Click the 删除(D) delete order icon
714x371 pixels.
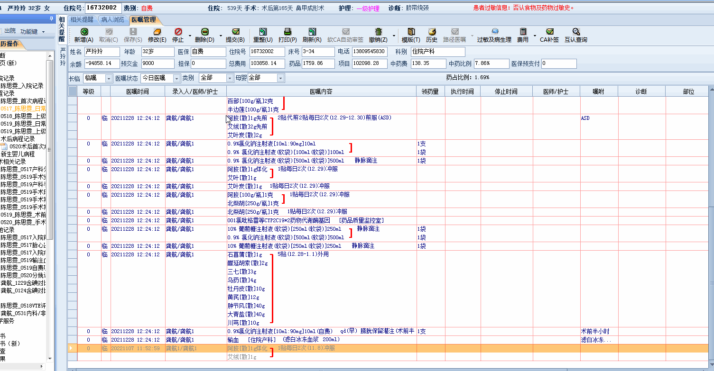(204, 32)
